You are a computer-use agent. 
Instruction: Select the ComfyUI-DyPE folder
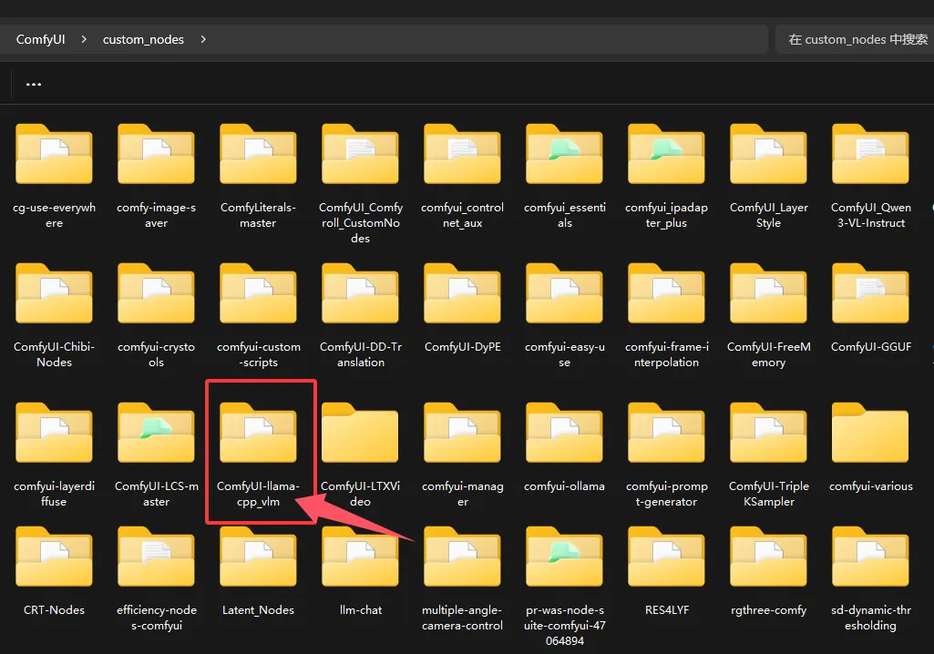point(462,293)
